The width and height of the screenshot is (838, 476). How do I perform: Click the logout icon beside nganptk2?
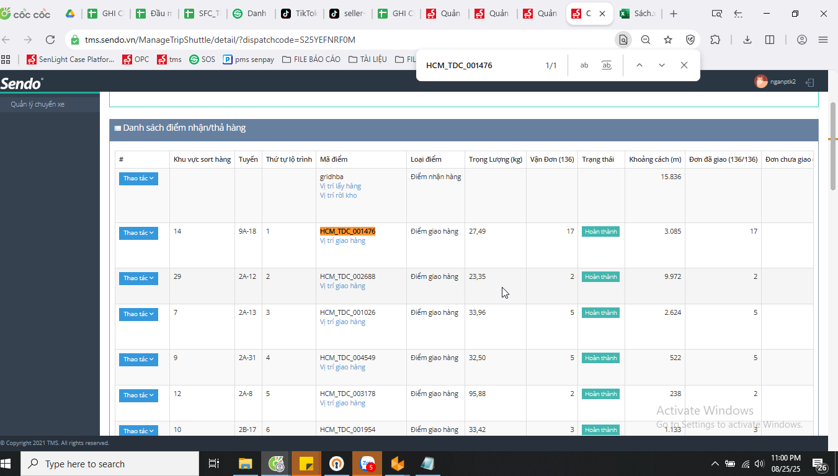pos(809,82)
